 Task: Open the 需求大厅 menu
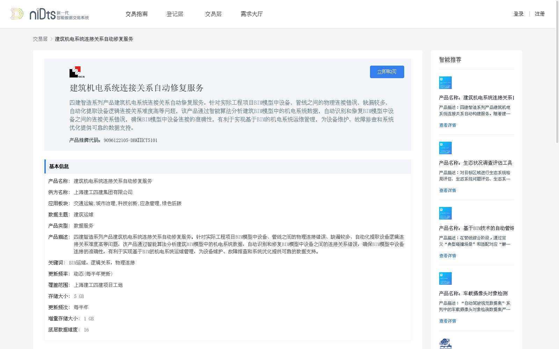click(x=252, y=14)
